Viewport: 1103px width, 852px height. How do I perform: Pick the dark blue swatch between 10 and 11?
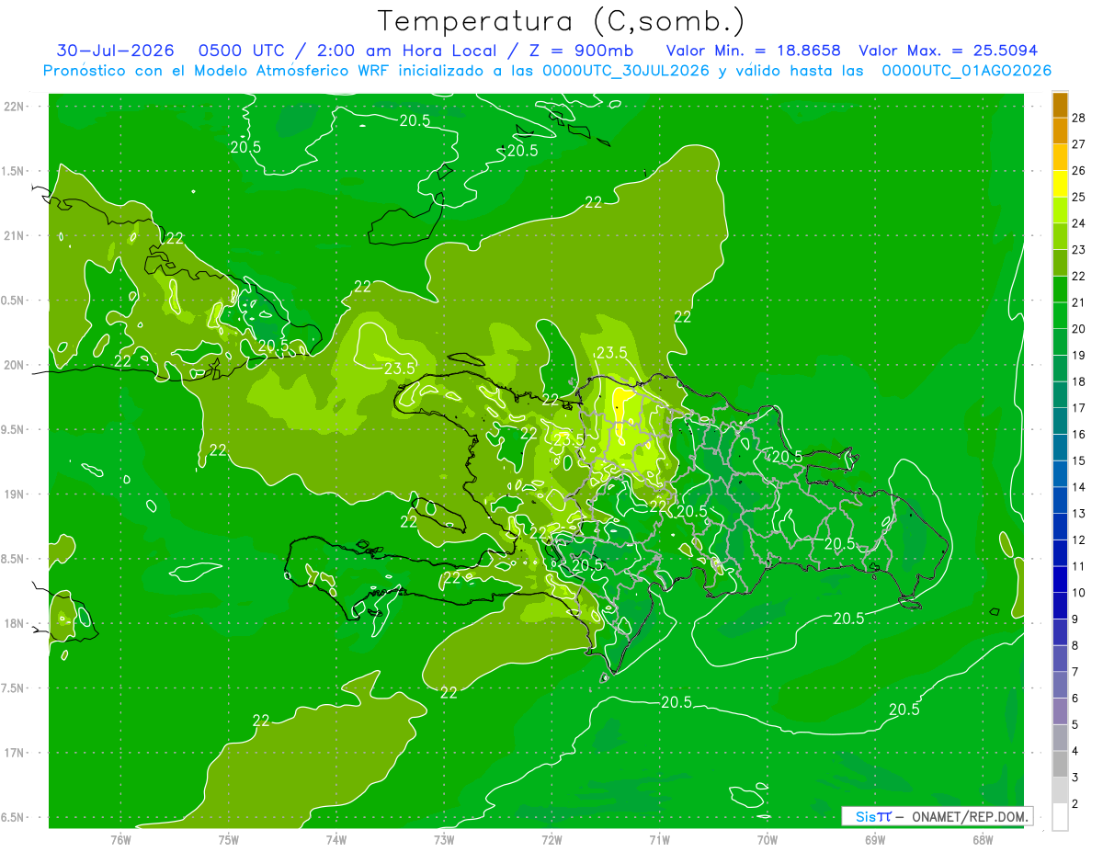1060,579
